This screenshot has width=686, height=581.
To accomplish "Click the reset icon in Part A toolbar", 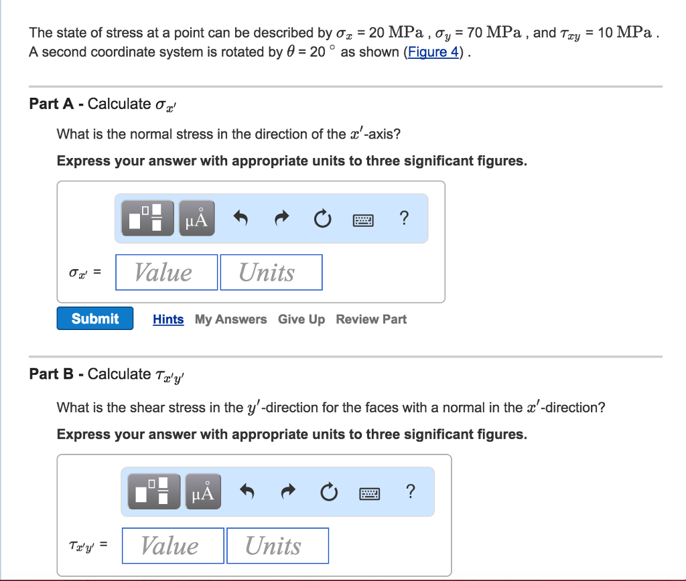I will pyautogui.click(x=322, y=218).
